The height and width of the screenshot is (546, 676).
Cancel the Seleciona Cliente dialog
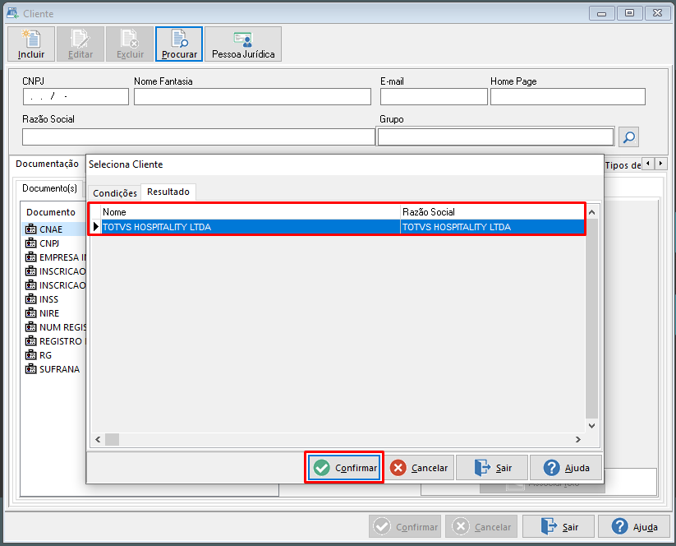tap(419, 467)
